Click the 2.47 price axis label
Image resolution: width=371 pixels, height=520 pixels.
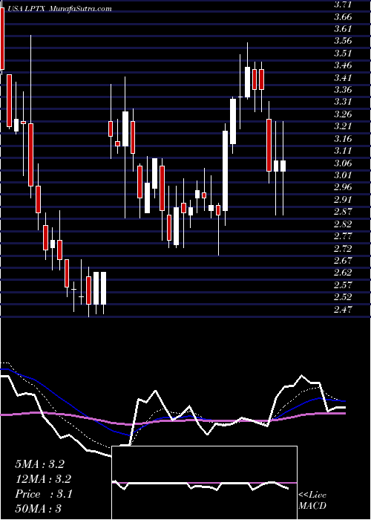pyautogui.click(x=343, y=310)
